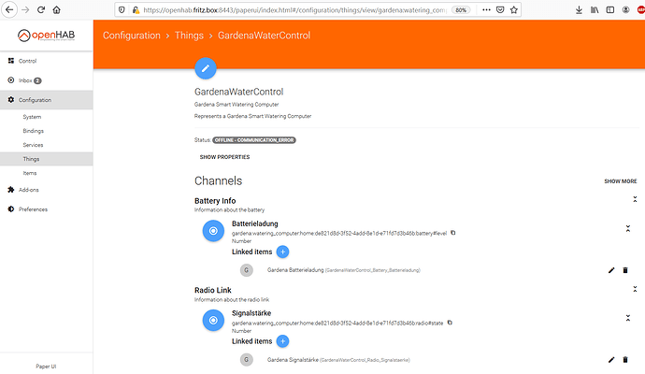Collapse the Radio Link channel group
Image resolution: width=645 pixels, height=374 pixels.
pyautogui.click(x=635, y=289)
